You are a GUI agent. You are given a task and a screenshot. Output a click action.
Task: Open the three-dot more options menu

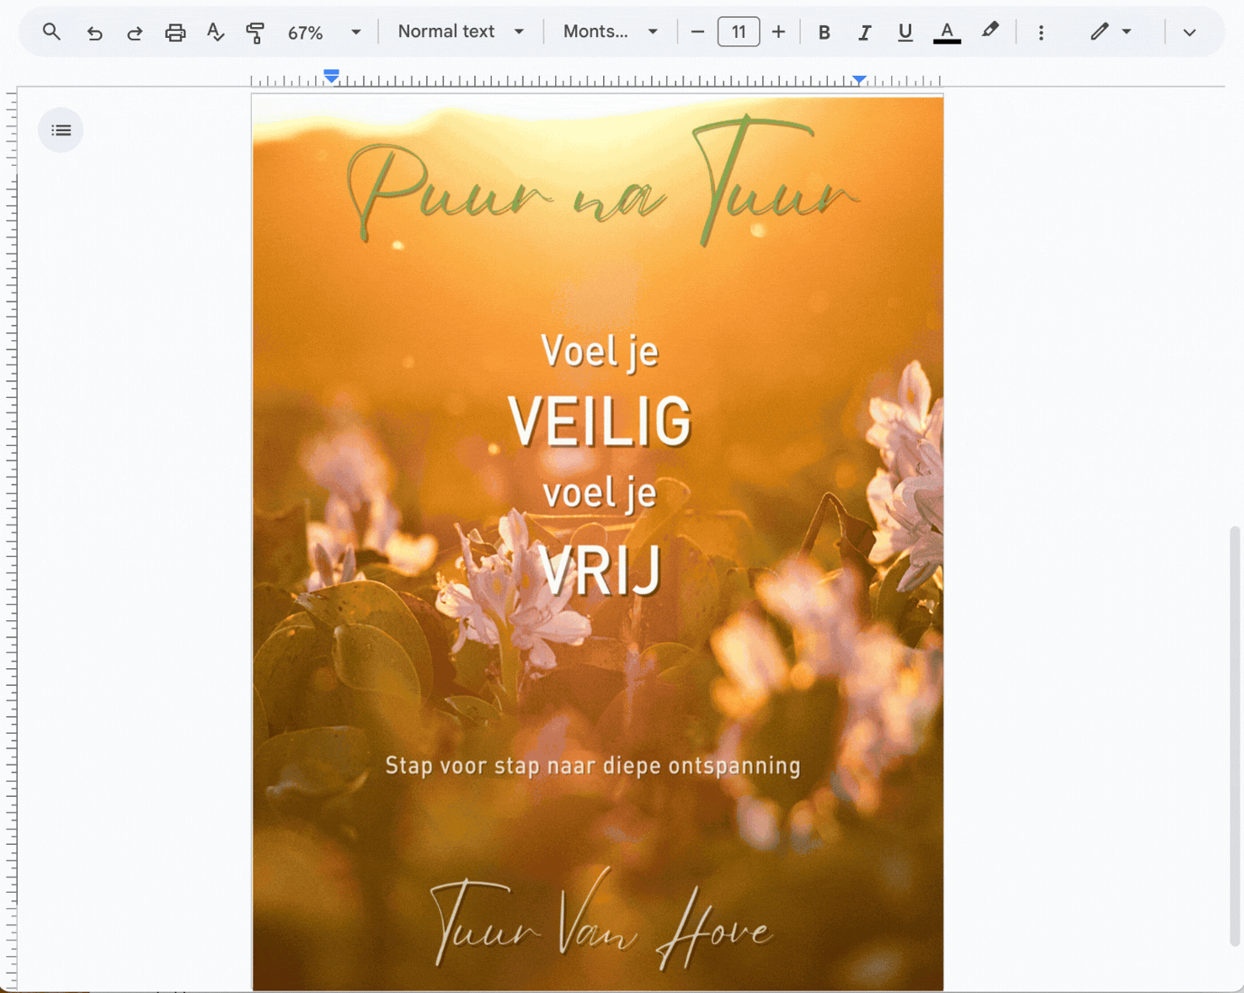(x=1041, y=32)
